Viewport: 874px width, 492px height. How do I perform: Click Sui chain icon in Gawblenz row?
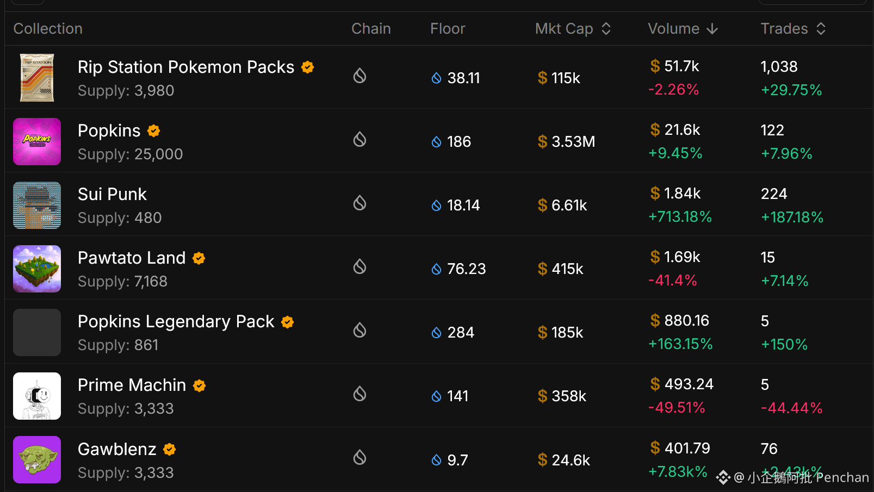[x=359, y=457]
